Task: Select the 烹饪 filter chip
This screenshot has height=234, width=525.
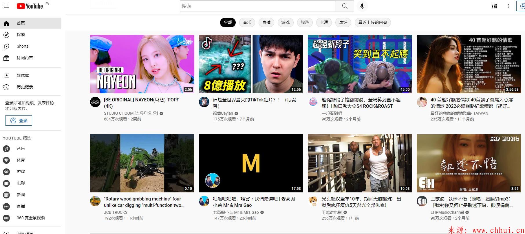Action: point(343,23)
